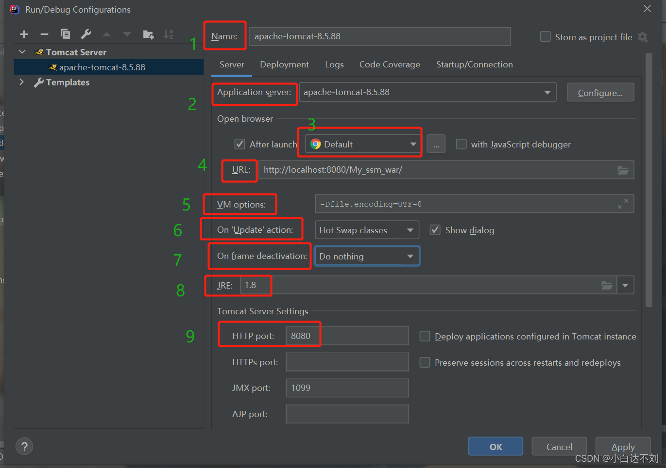Open help via question mark icon
Viewport: 666px width, 468px height.
(x=24, y=446)
